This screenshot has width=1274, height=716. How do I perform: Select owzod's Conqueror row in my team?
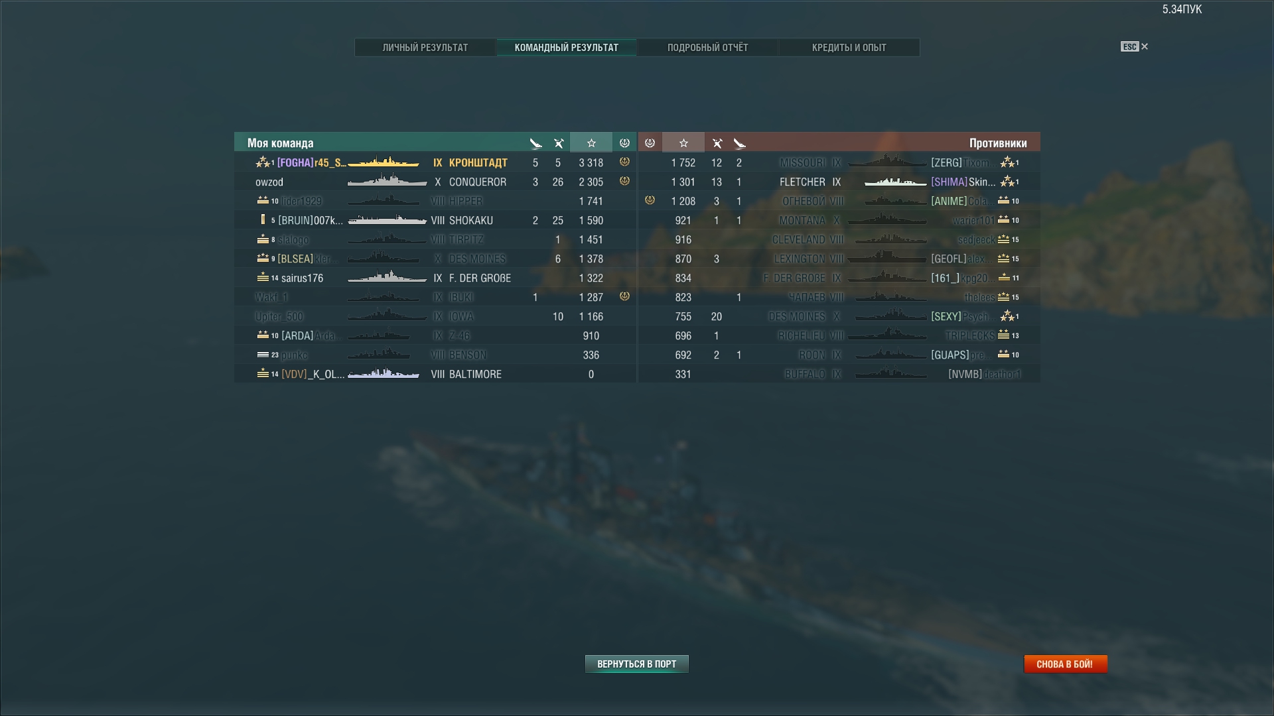point(435,182)
